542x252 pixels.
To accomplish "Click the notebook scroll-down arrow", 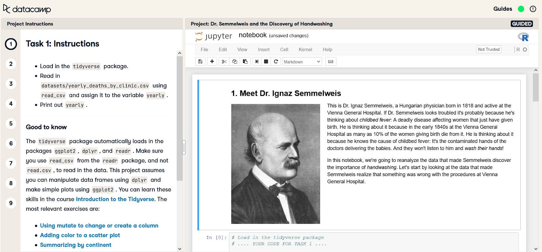I will [536, 249].
